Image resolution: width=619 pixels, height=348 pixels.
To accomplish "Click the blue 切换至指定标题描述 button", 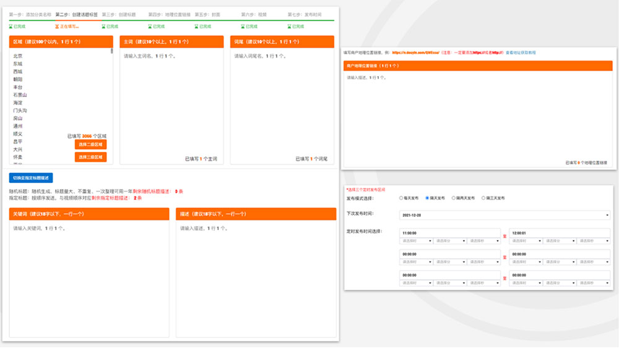I will point(31,178).
